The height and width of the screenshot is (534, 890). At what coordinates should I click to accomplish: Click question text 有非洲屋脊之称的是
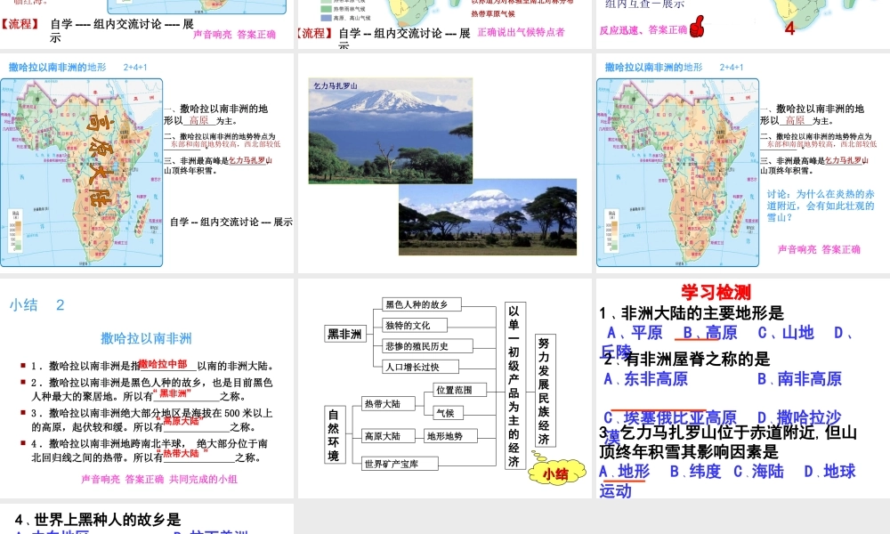697,359
